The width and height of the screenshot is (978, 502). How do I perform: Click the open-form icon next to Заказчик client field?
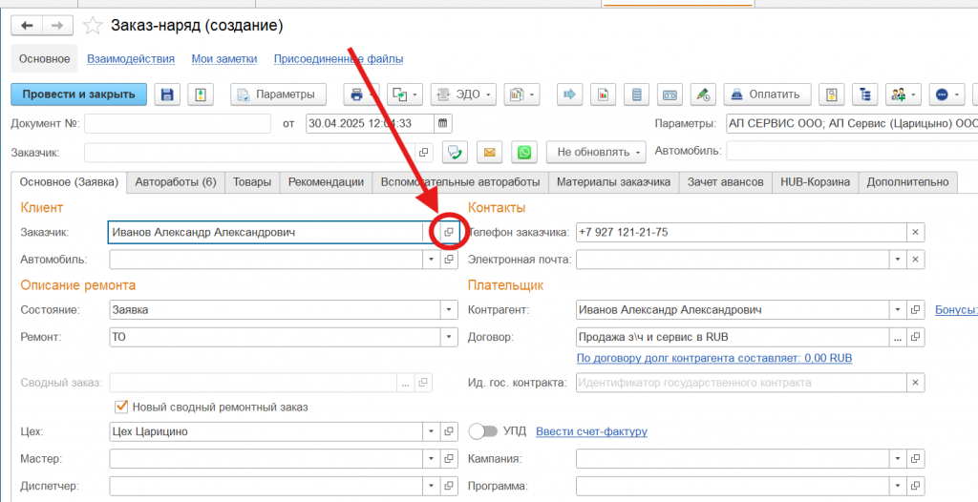pos(449,232)
